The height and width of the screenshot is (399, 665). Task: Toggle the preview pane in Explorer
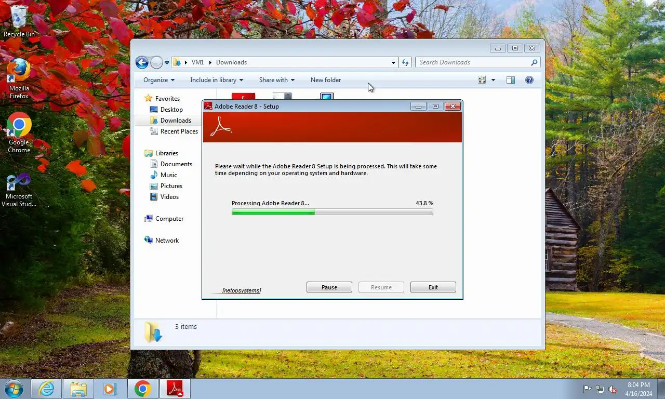(x=511, y=80)
